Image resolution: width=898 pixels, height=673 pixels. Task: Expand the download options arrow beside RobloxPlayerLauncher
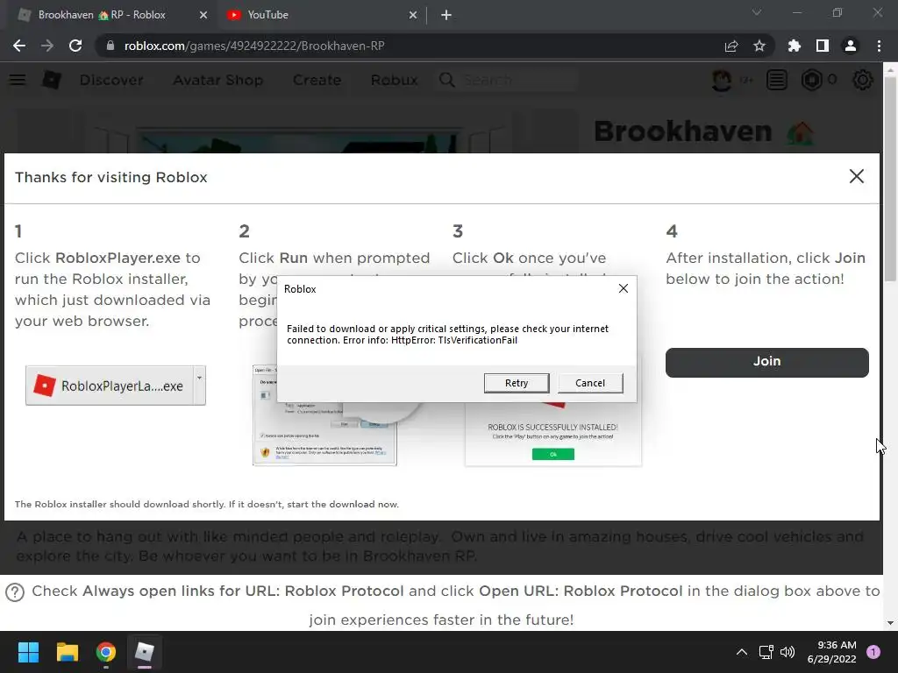point(199,386)
